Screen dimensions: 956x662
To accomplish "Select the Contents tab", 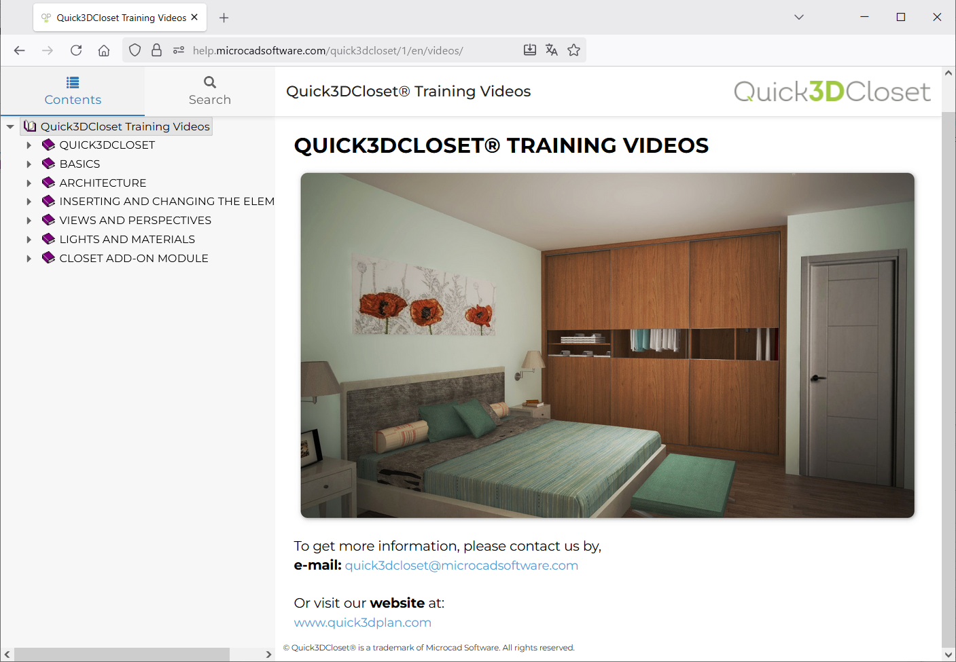I will tap(73, 91).
